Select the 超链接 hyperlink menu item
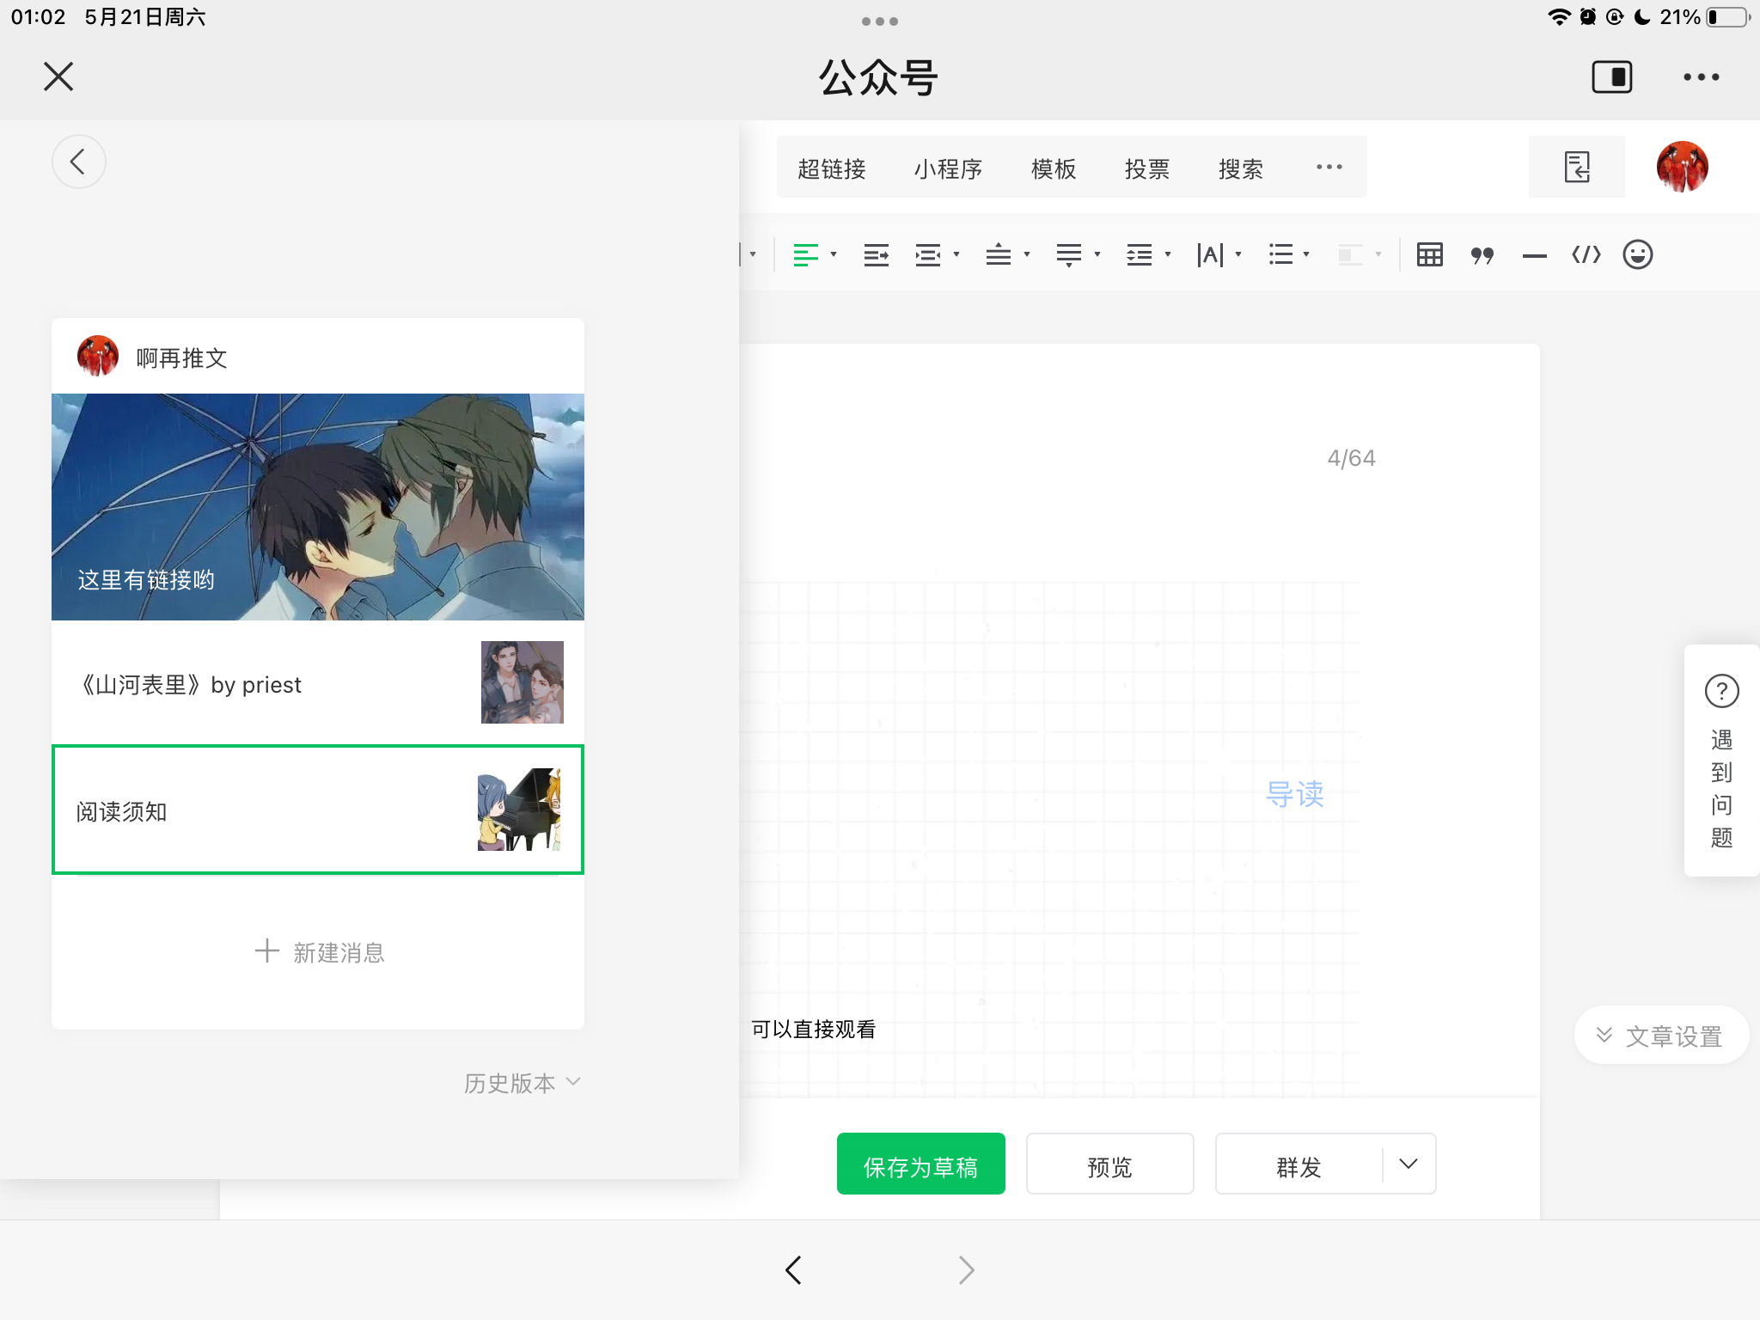Image resolution: width=1760 pixels, height=1320 pixels. pyautogui.click(x=831, y=168)
